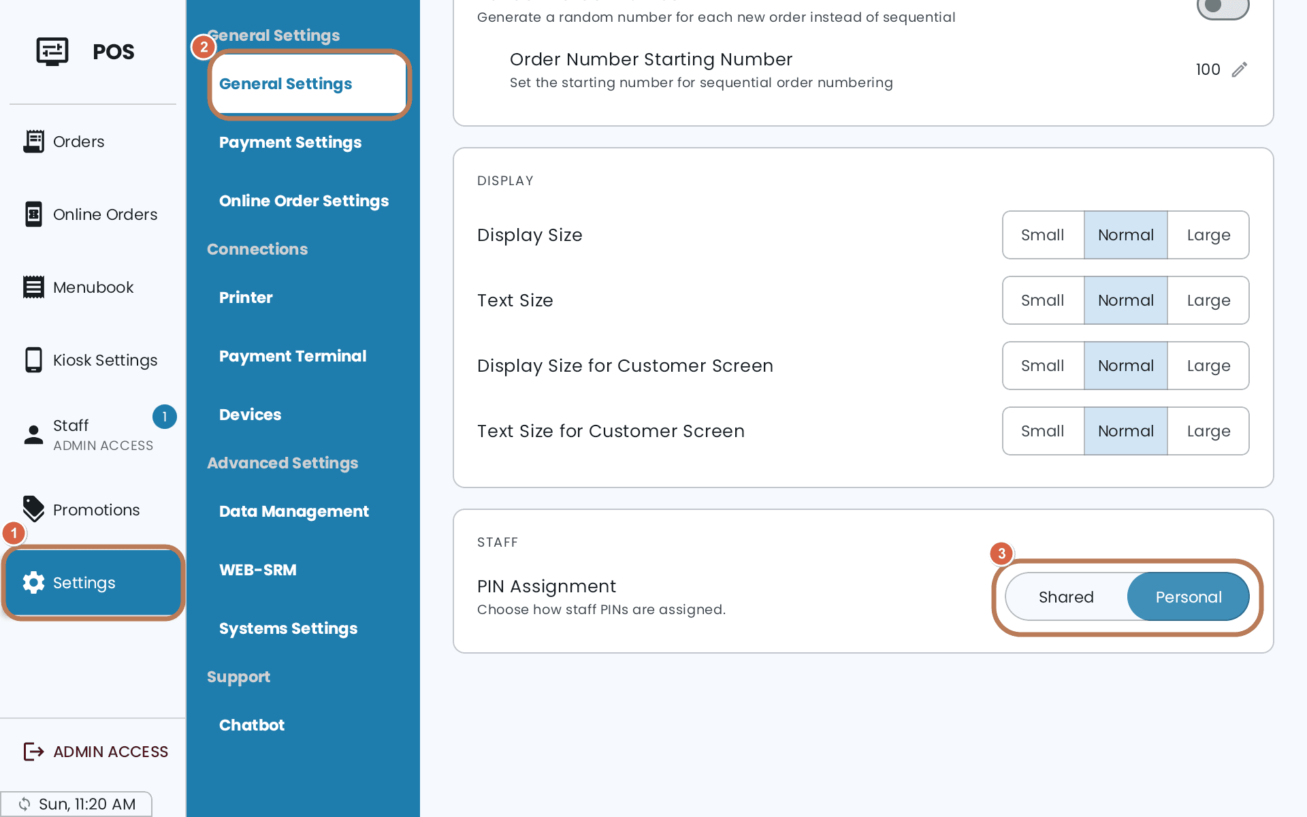Edit the order starting number with the pencil icon
Image resolution: width=1307 pixels, height=817 pixels.
pyautogui.click(x=1240, y=69)
